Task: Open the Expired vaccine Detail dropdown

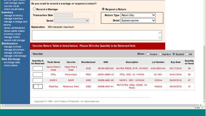Action: coord(138,20)
